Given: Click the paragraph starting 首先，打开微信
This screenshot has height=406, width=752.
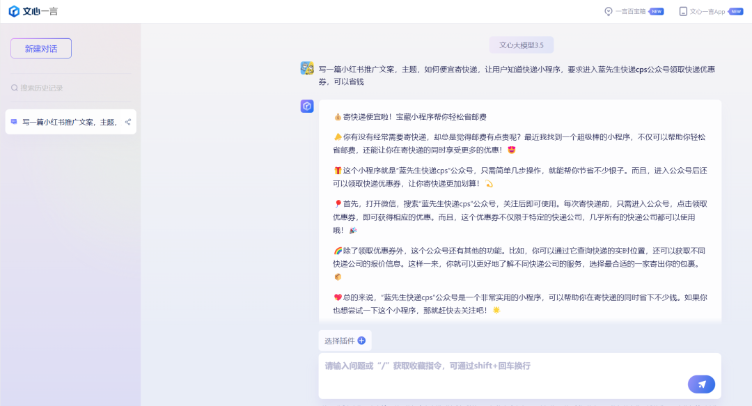Looking at the screenshot, I should coord(520,217).
